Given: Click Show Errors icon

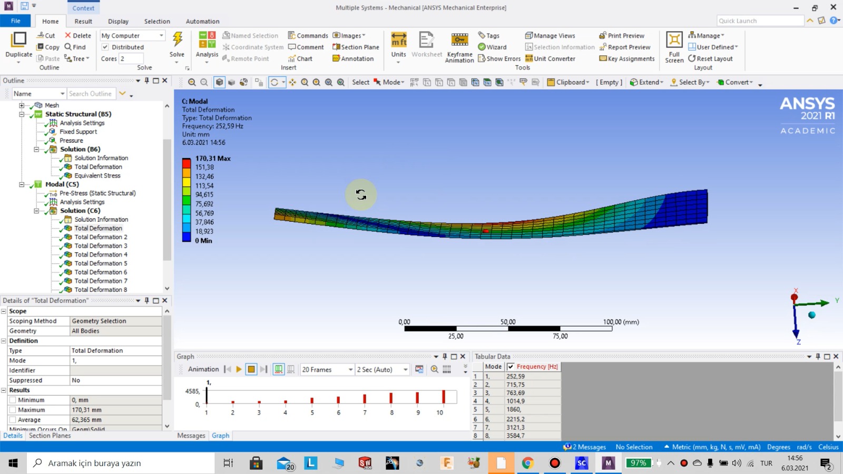Looking at the screenshot, I should [x=499, y=58].
